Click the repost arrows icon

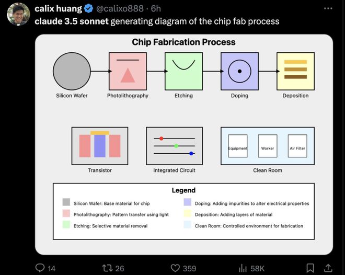(108, 268)
